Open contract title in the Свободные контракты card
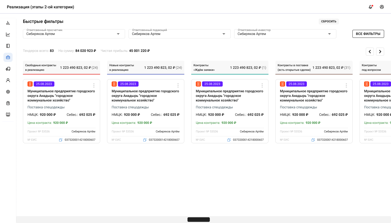This screenshot has width=391, height=223. [61, 96]
